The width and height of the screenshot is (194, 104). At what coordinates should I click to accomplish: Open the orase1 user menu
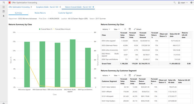click(x=183, y=3)
